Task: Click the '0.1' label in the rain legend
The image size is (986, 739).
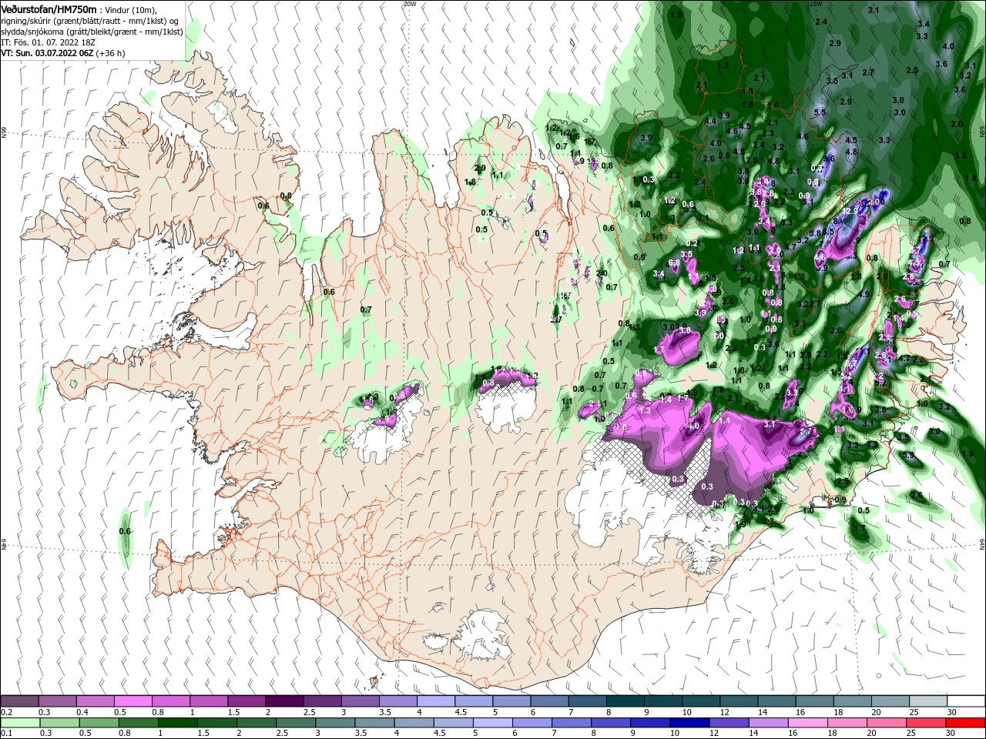Action: click(x=6, y=734)
